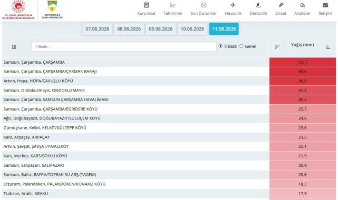Click the ministry logo at top left
338x200 pixels.
[18, 10]
